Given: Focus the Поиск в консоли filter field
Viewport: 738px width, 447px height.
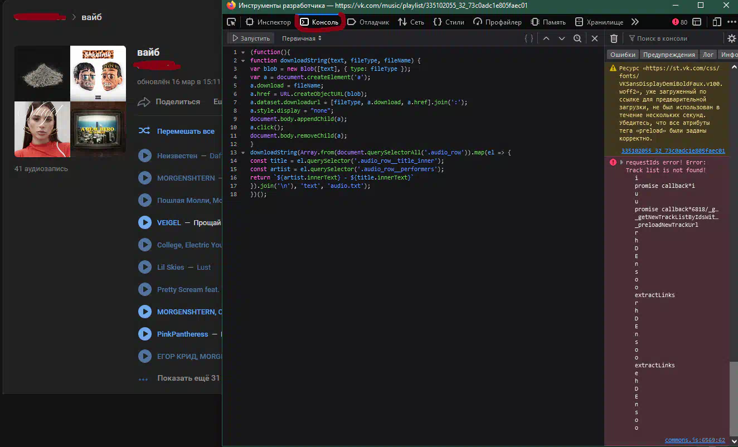Looking at the screenshot, I should [674, 38].
